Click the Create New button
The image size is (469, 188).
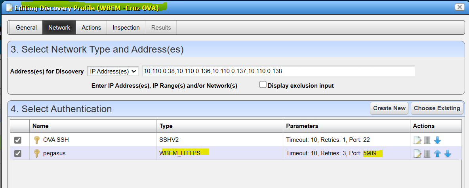click(x=389, y=108)
